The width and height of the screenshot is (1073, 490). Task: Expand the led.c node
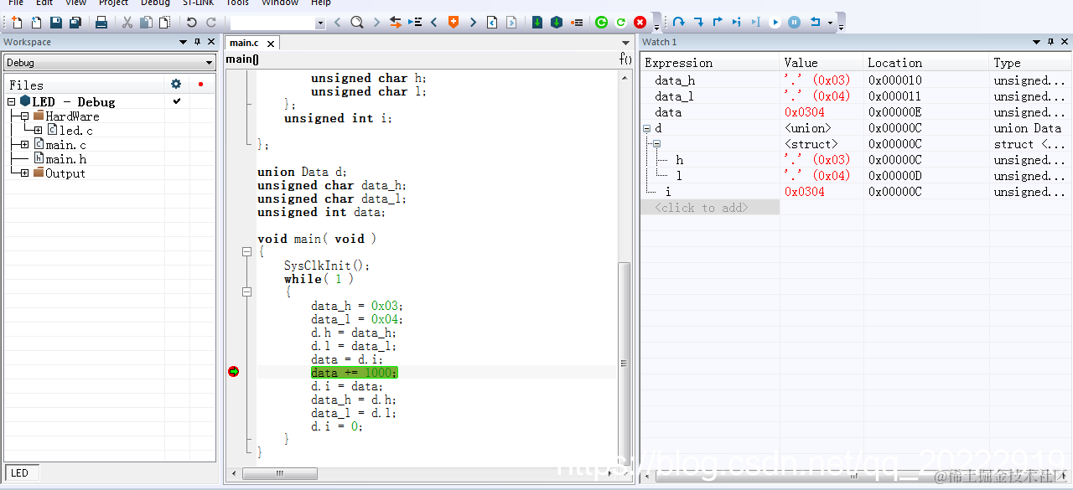click(38, 131)
